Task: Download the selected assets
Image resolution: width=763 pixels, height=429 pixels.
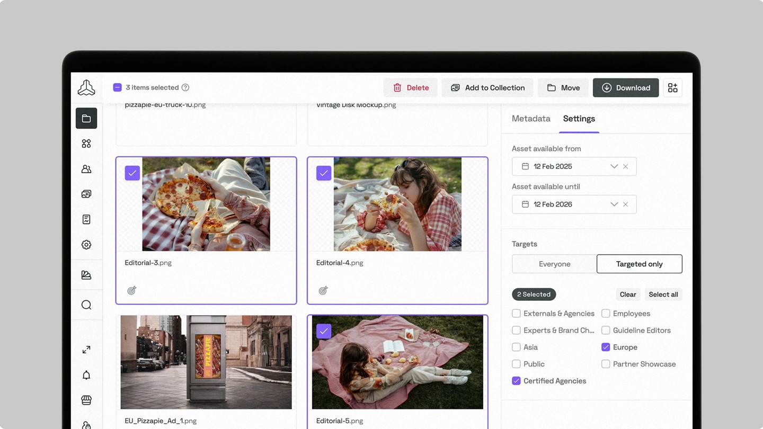Action: coord(626,87)
